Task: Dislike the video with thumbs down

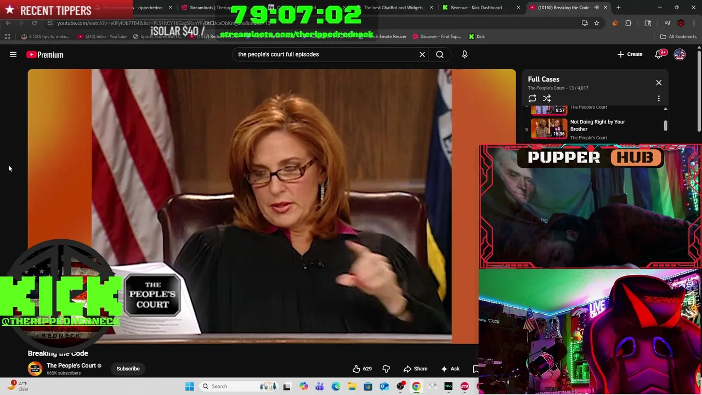Action: [386, 369]
